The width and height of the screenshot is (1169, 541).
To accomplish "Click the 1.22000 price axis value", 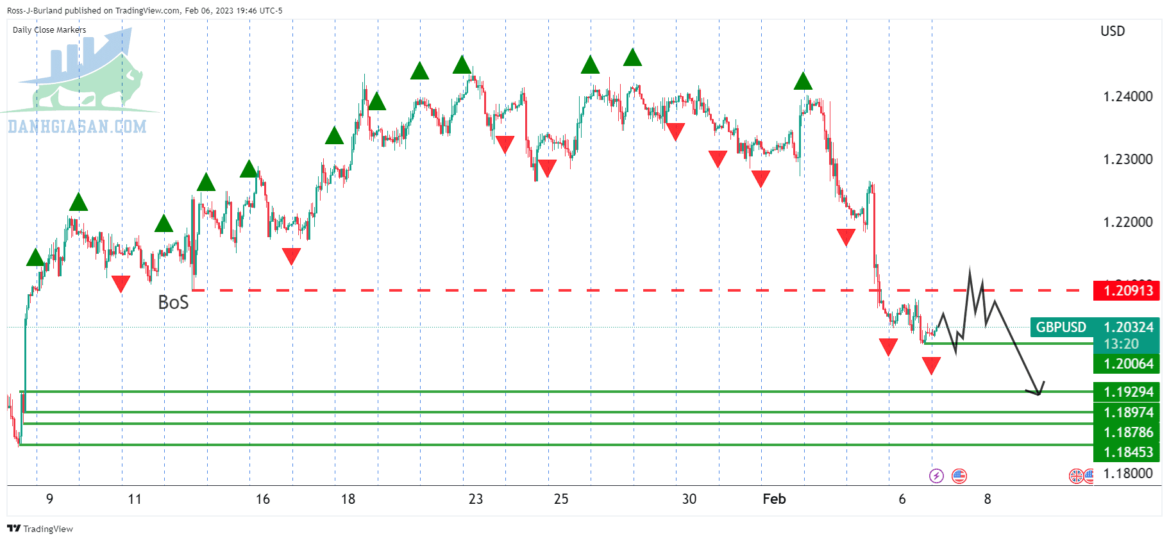I will (1127, 222).
